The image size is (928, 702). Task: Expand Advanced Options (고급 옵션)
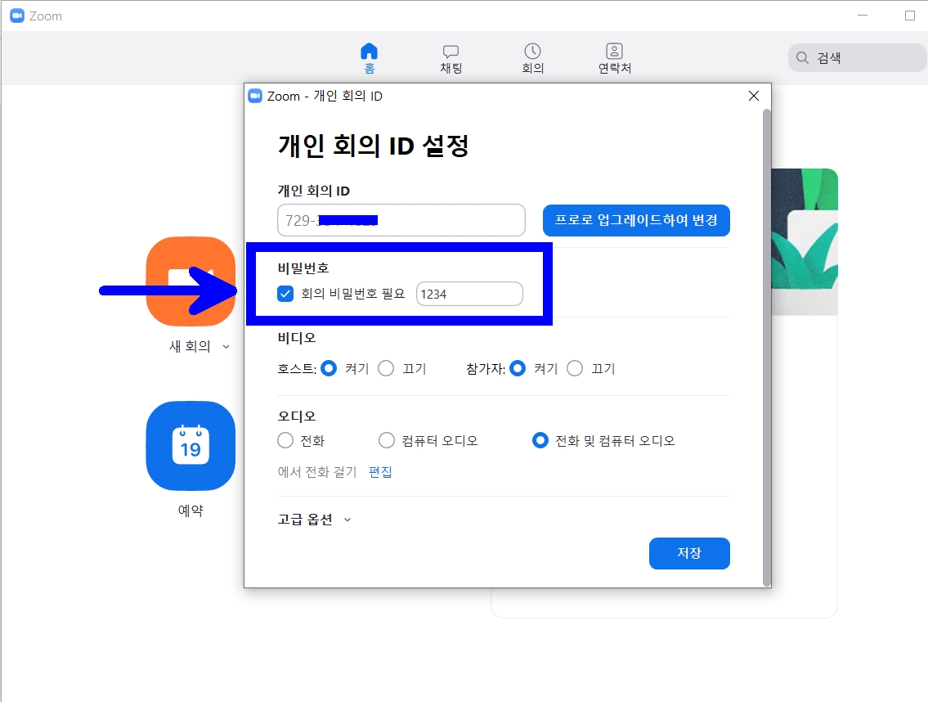(x=314, y=520)
